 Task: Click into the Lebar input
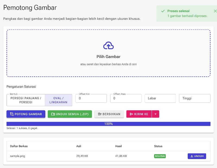(160, 98)
